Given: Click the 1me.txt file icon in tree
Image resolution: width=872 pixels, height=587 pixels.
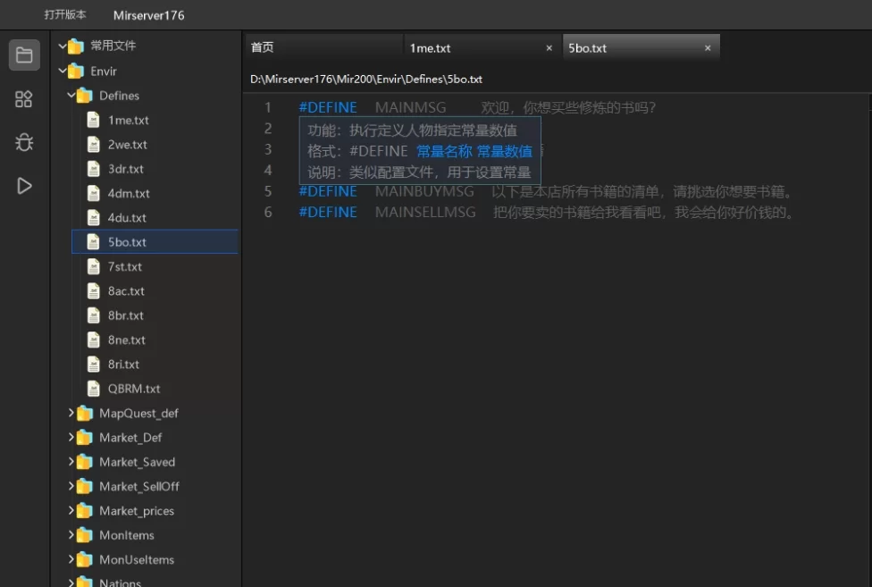Looking at the screenshot, I should tap(94, 120).
